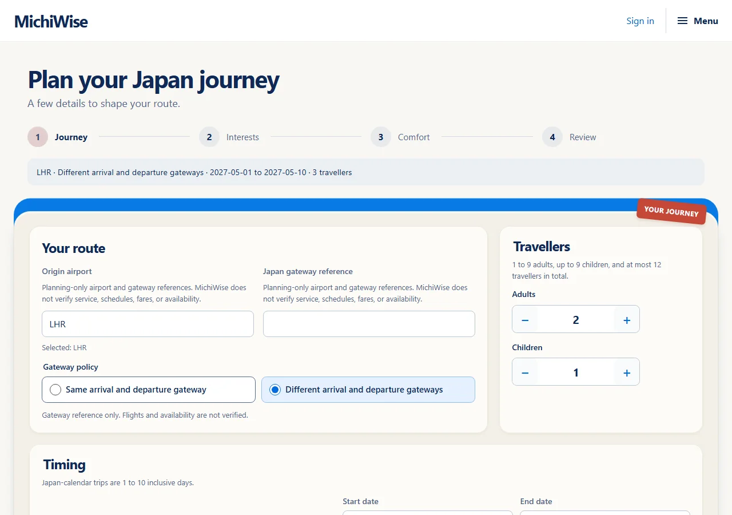Image resolution: width=732 pixels, height=515 pixels.
Task: Increase the Children count with plus
Action: pos(627,373)
